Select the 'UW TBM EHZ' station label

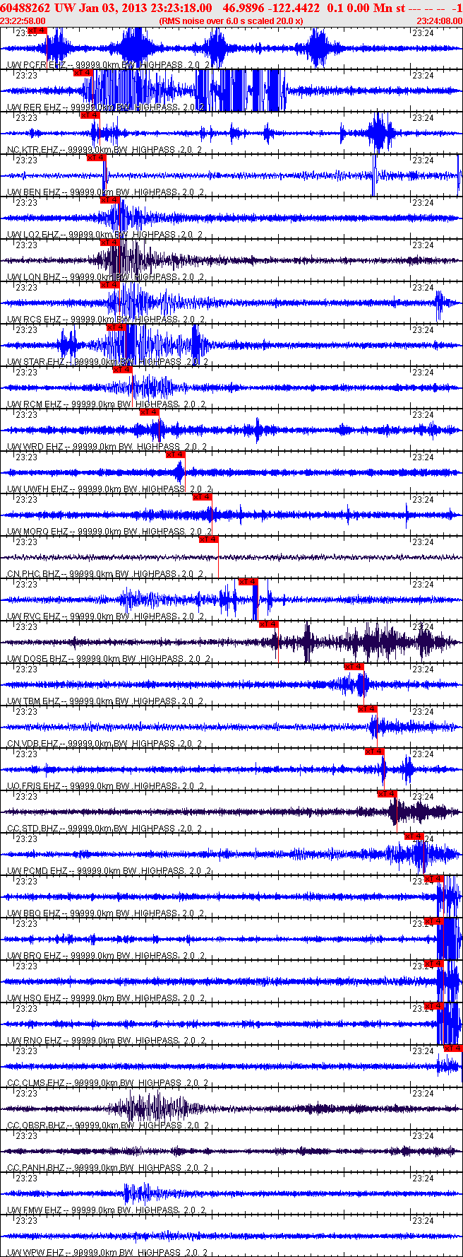click(x=34, y=701)
